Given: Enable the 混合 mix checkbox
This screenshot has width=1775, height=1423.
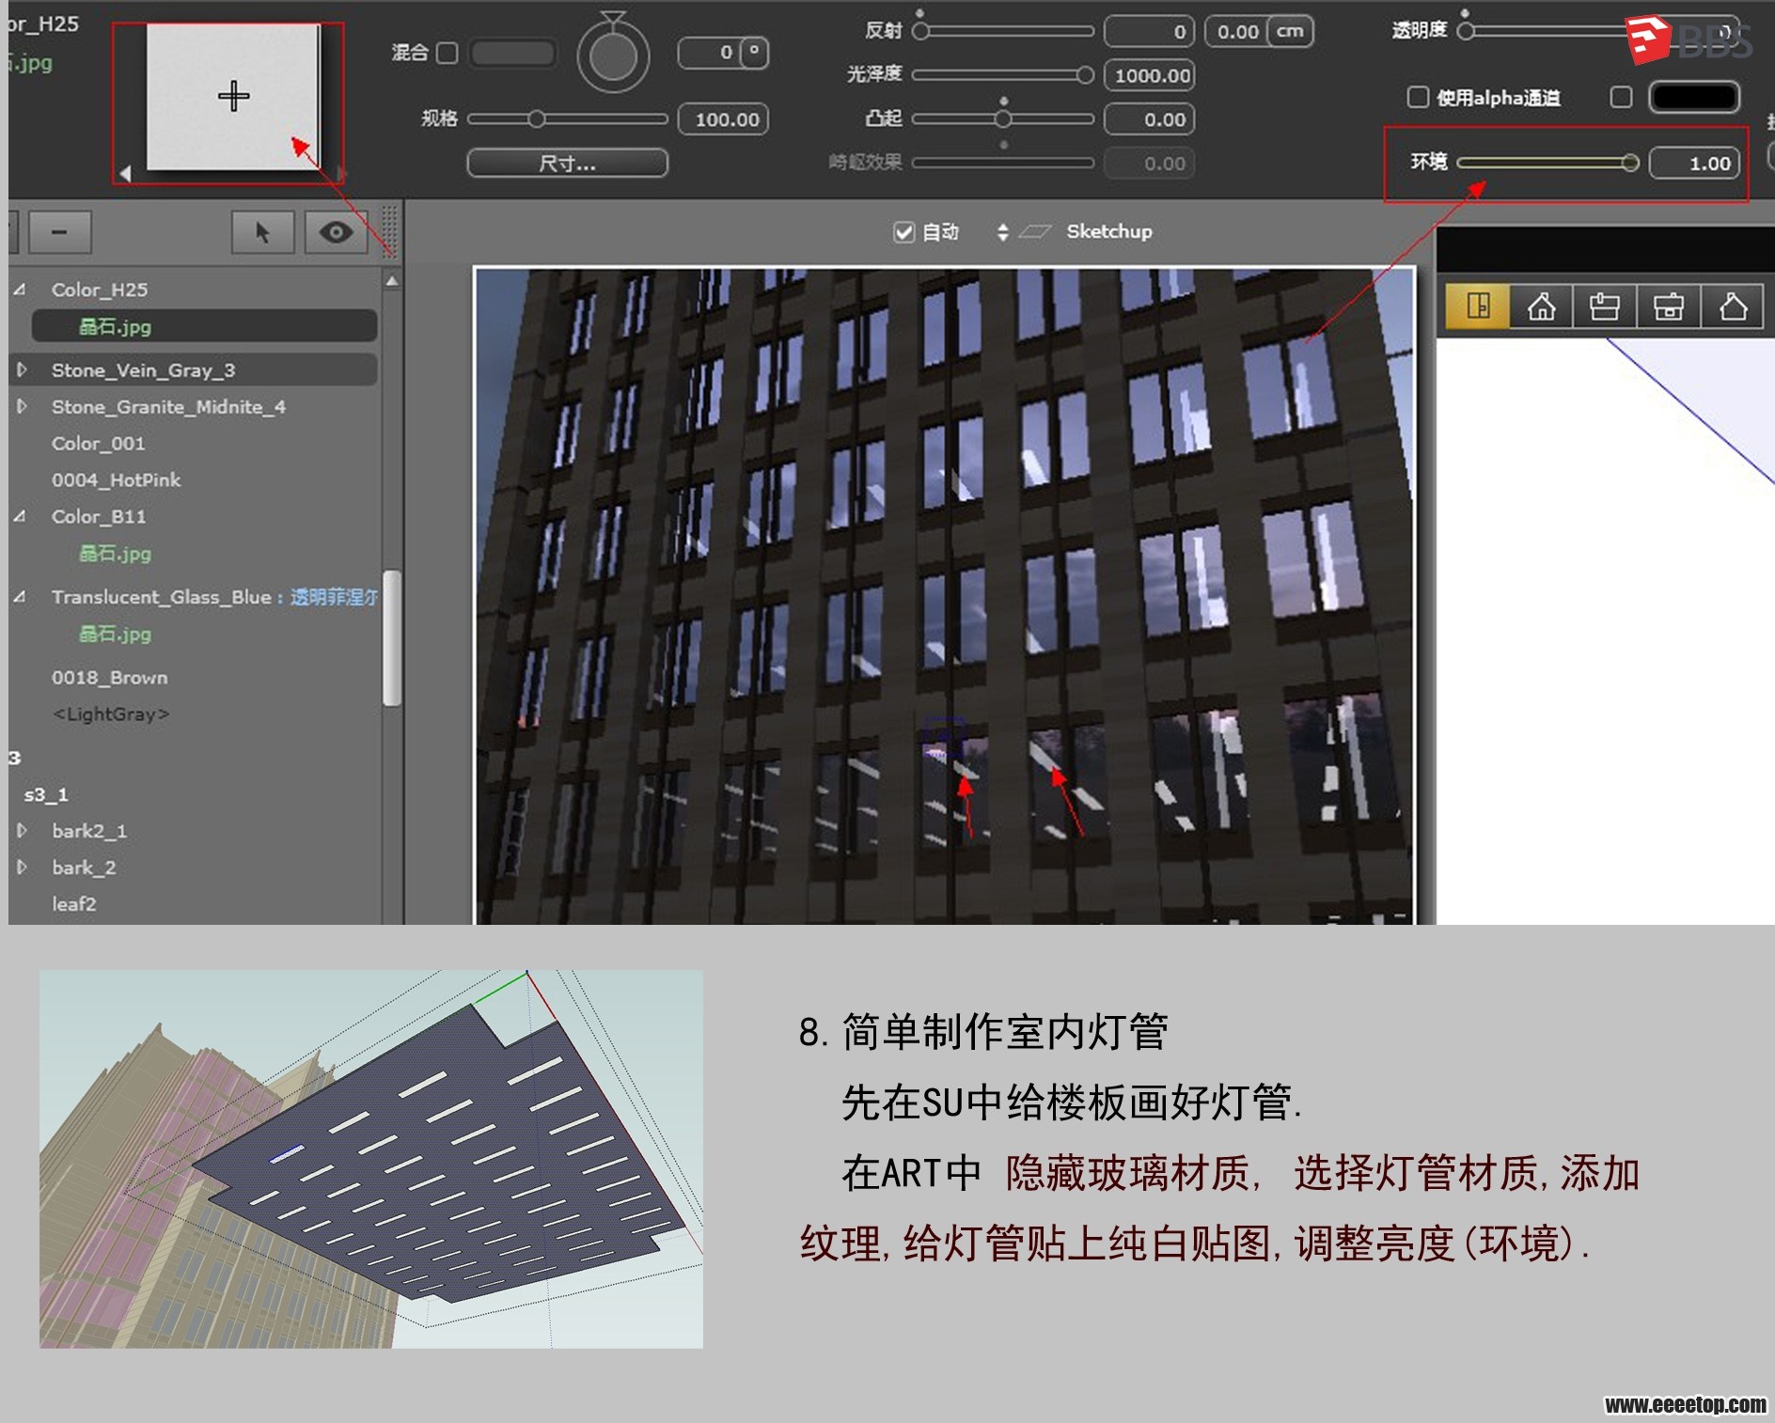Looking at the screenshot, I should point(448,53).
